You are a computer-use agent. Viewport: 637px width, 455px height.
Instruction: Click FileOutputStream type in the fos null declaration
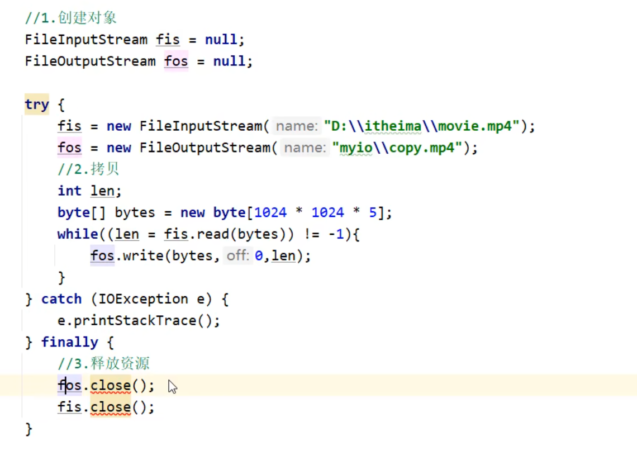coord(90,61)
